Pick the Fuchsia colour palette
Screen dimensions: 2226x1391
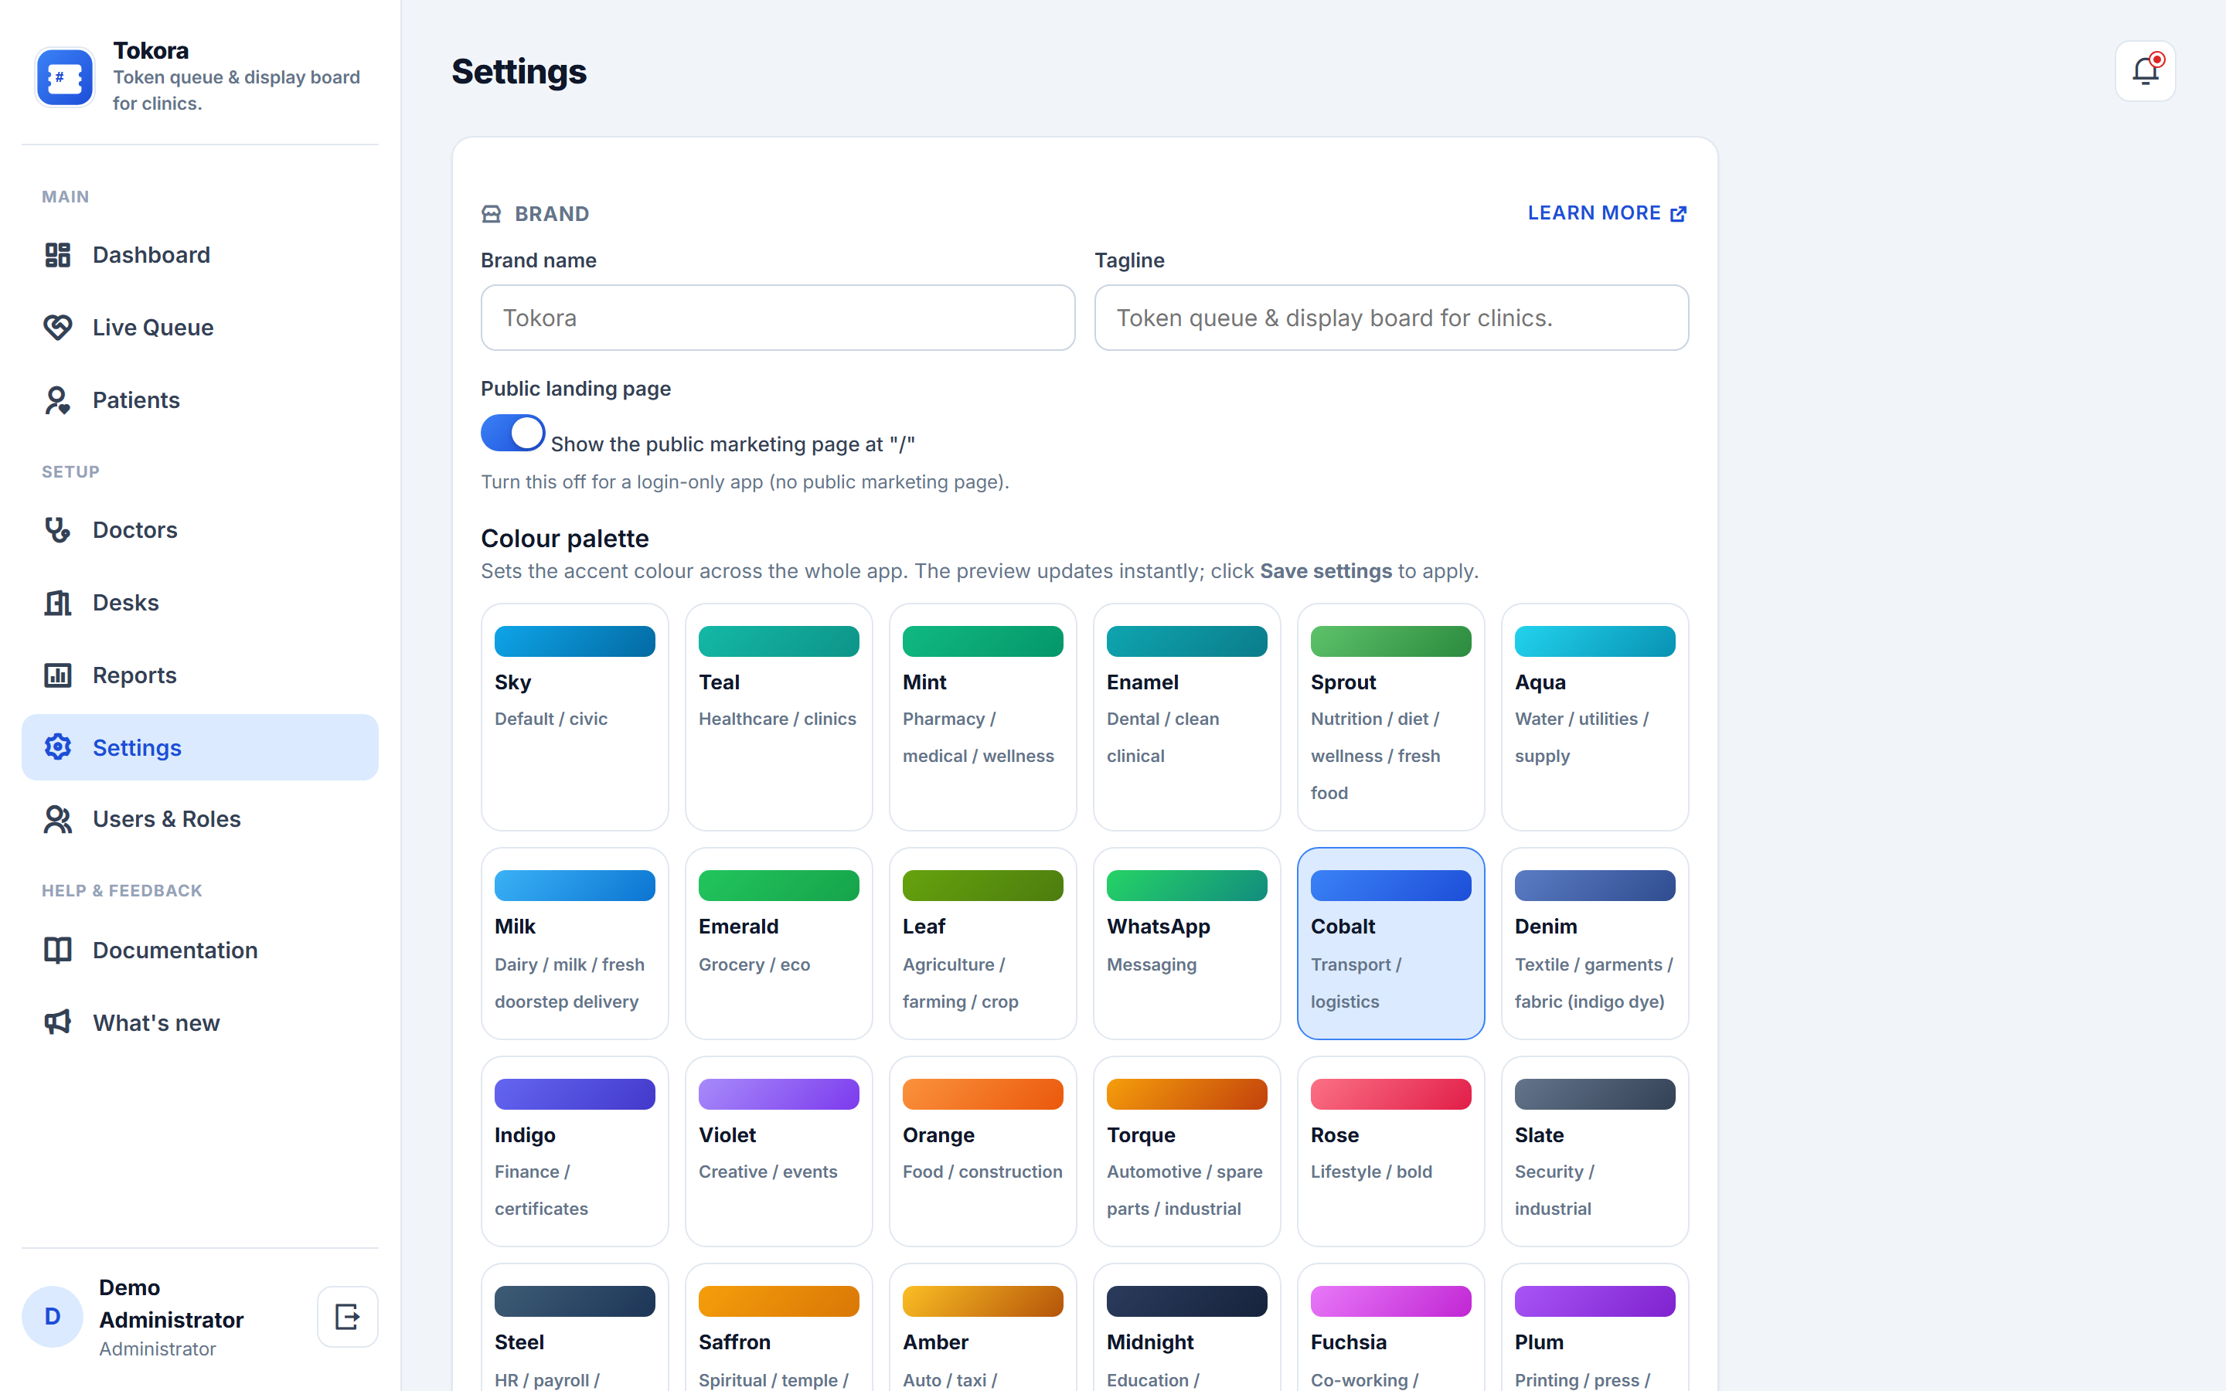tap(1392, 1328)
